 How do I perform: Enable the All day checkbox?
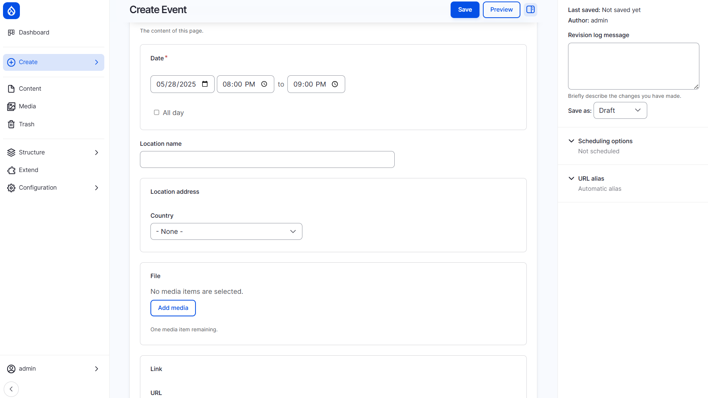[x=156, y=112]
